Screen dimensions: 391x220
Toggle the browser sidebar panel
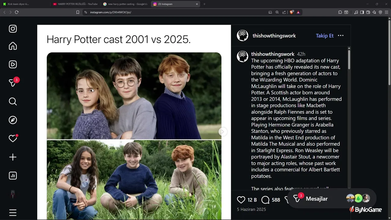pyautogui.click(x=362, y=12)
